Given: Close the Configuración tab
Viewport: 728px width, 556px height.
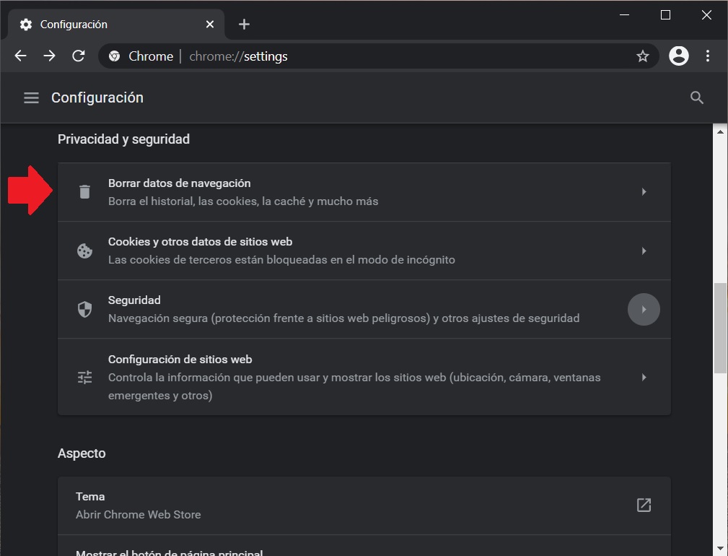Looking at the screenshot, I should 210,25.
